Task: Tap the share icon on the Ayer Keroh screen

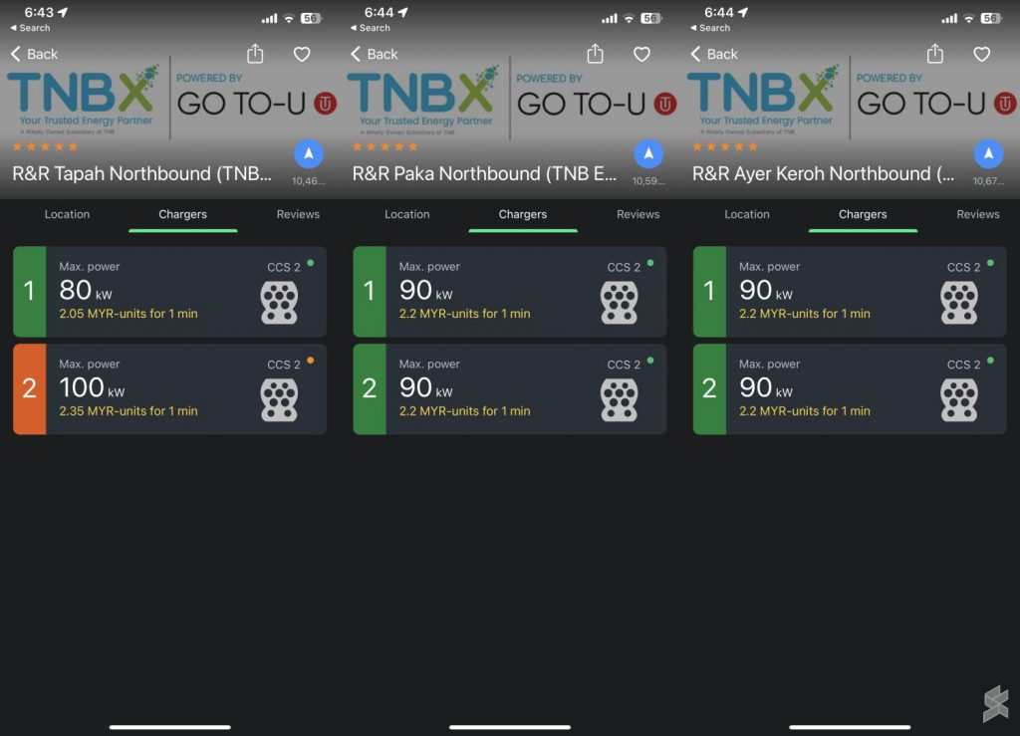Action: pos(935,54)
